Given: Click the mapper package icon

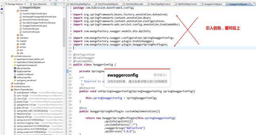Looking at the screenshot, I should [x=18, y=41].
